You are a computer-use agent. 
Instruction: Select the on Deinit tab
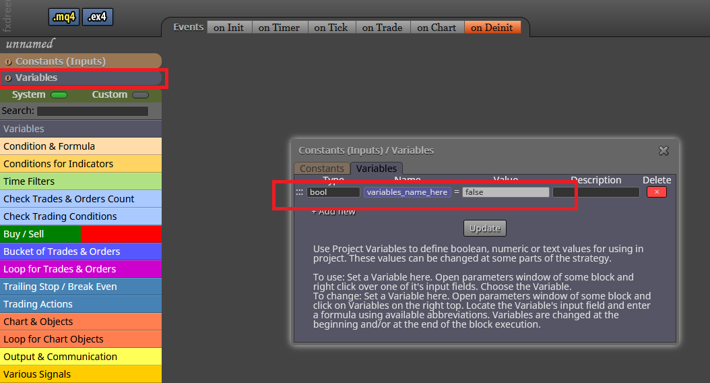pyautogui.click(x=492, y=28)
